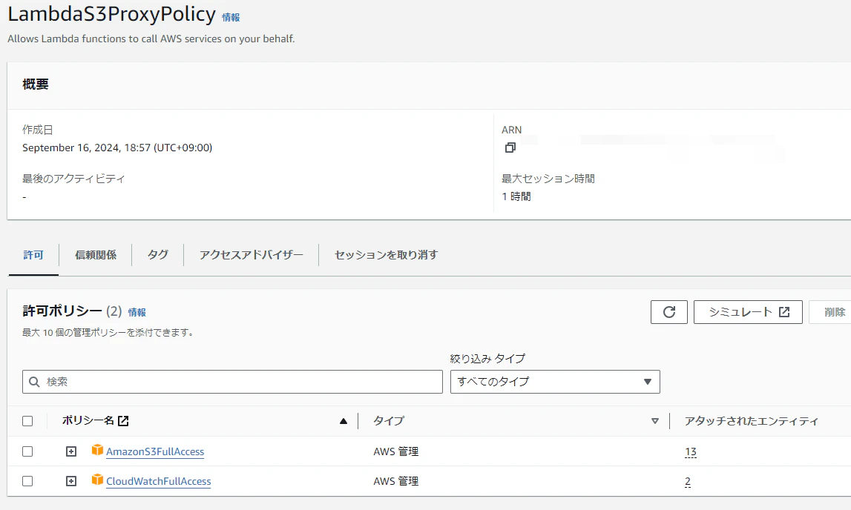Click the creation date September 16, 2024 text
851x510 pixels.
(117, 148)
